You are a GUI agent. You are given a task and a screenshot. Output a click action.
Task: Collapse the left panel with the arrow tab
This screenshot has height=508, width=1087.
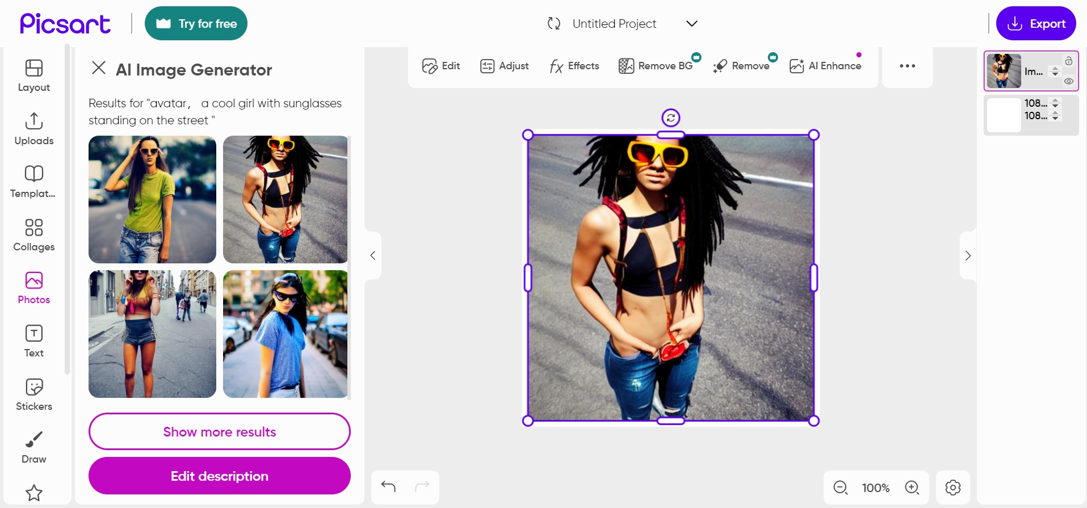(373, 255)
